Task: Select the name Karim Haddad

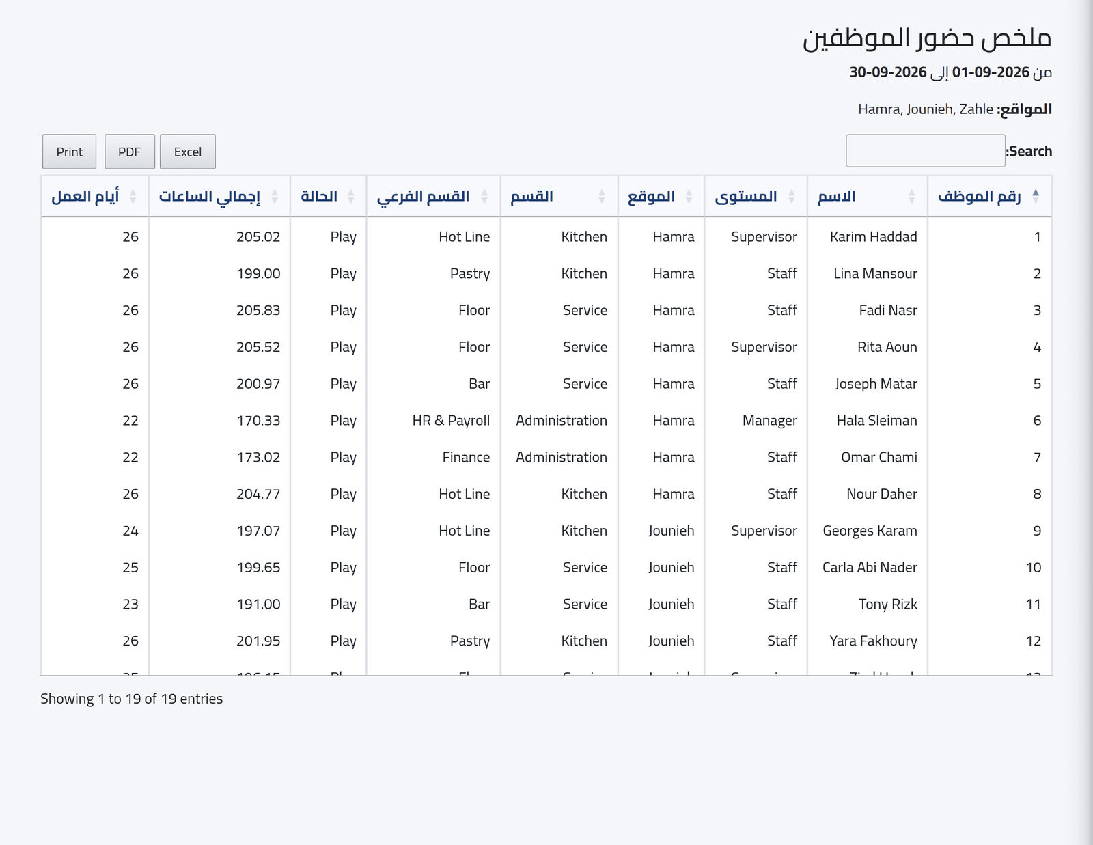Action: 873,237
